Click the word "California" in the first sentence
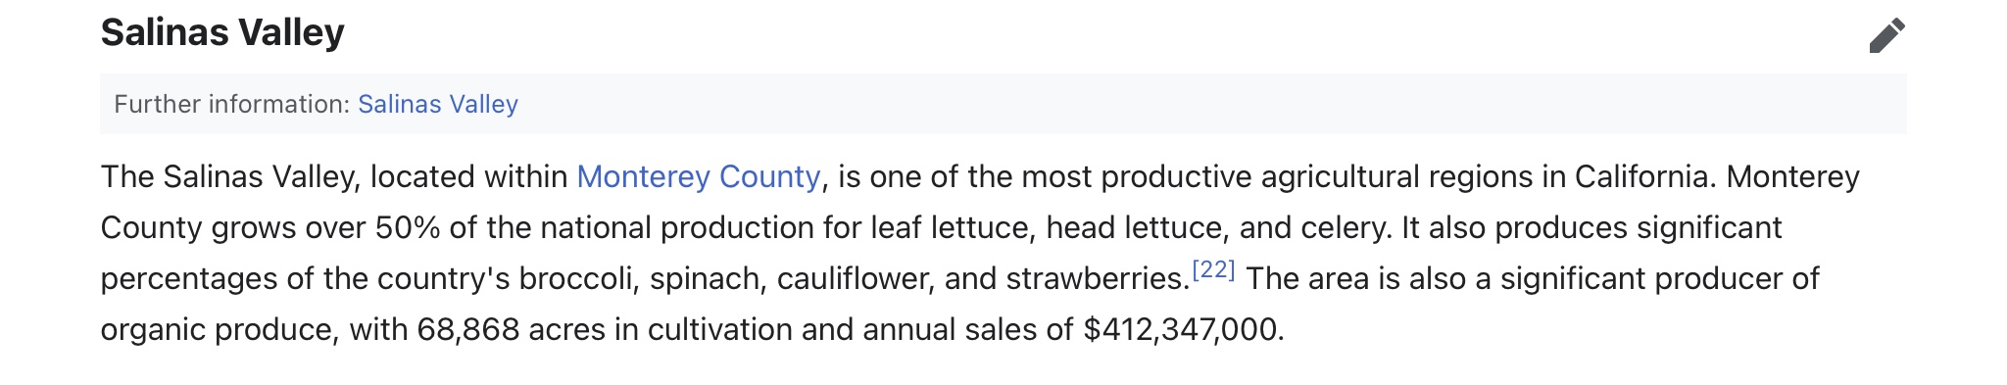This screenshot has width=2007, height=385. pos(1642,176)
